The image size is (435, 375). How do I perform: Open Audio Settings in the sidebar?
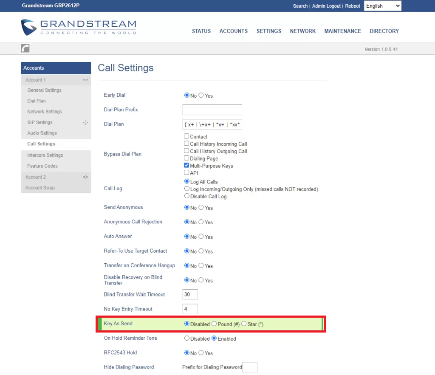pos(42,133)
